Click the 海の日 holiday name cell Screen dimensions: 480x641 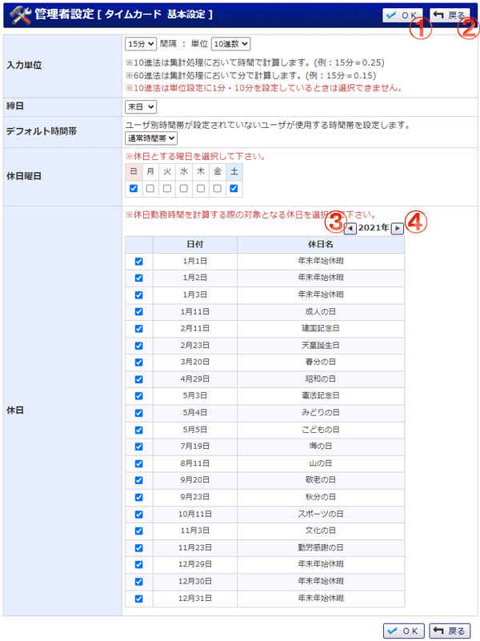pos(321,447)
